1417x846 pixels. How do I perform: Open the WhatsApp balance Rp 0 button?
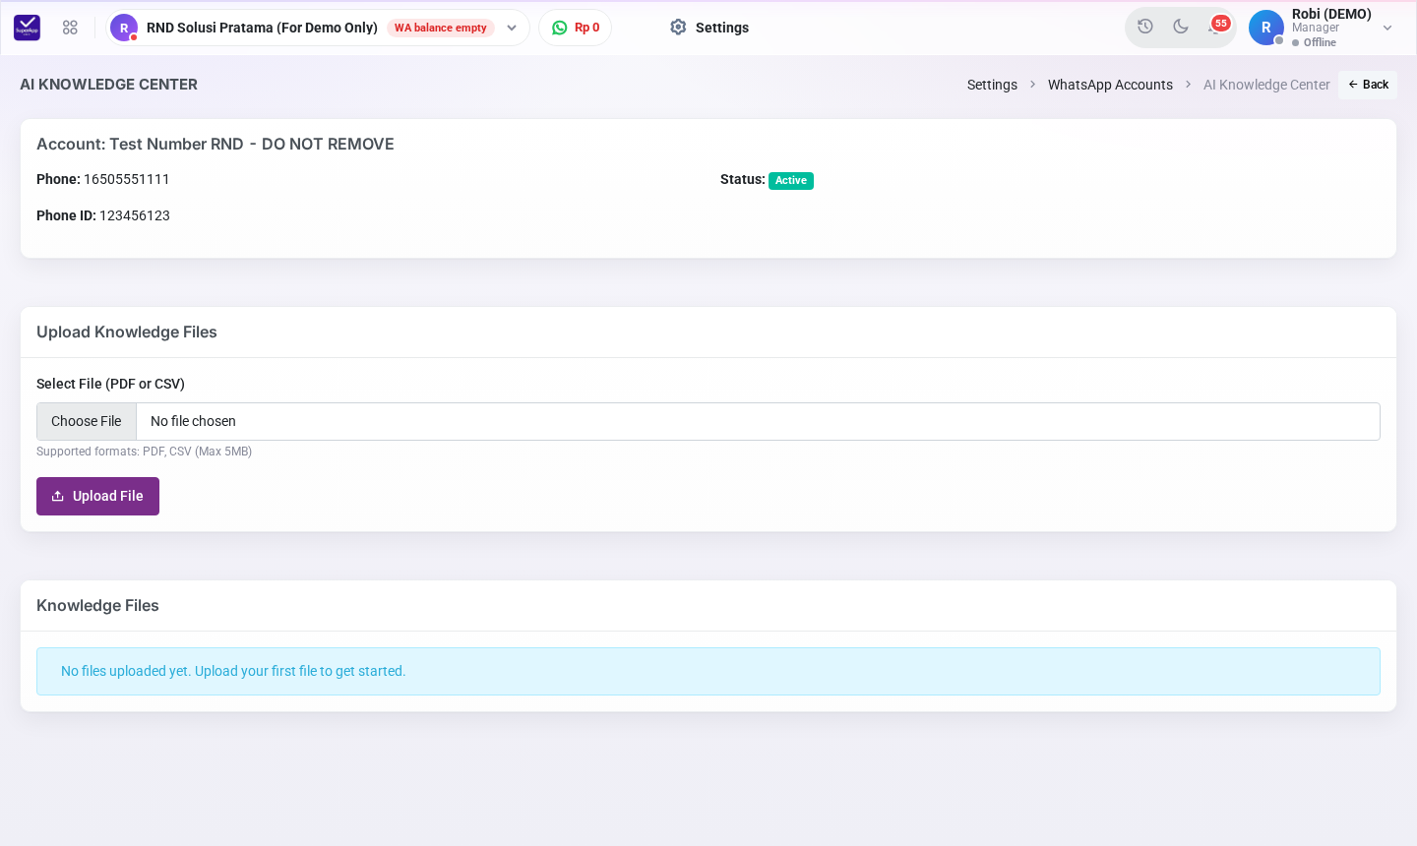coord(575,28)
